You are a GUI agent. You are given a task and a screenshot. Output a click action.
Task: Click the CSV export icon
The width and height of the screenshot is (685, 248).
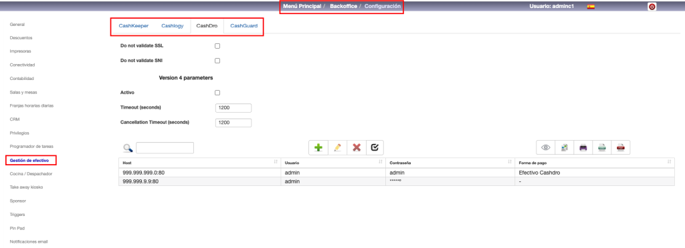(x=601, y=147)
